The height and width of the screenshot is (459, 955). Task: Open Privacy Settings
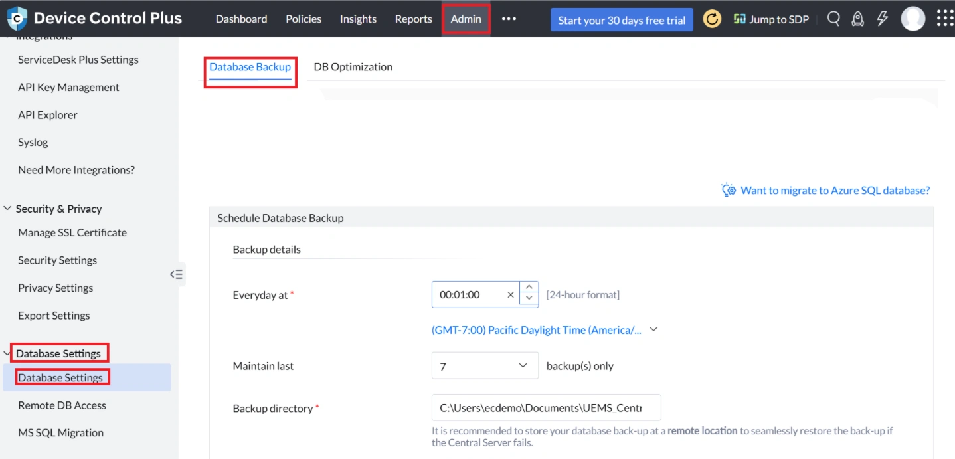[56, 288]
